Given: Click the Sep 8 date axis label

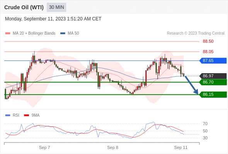Looking at the screenshot, I should (113, 147).
